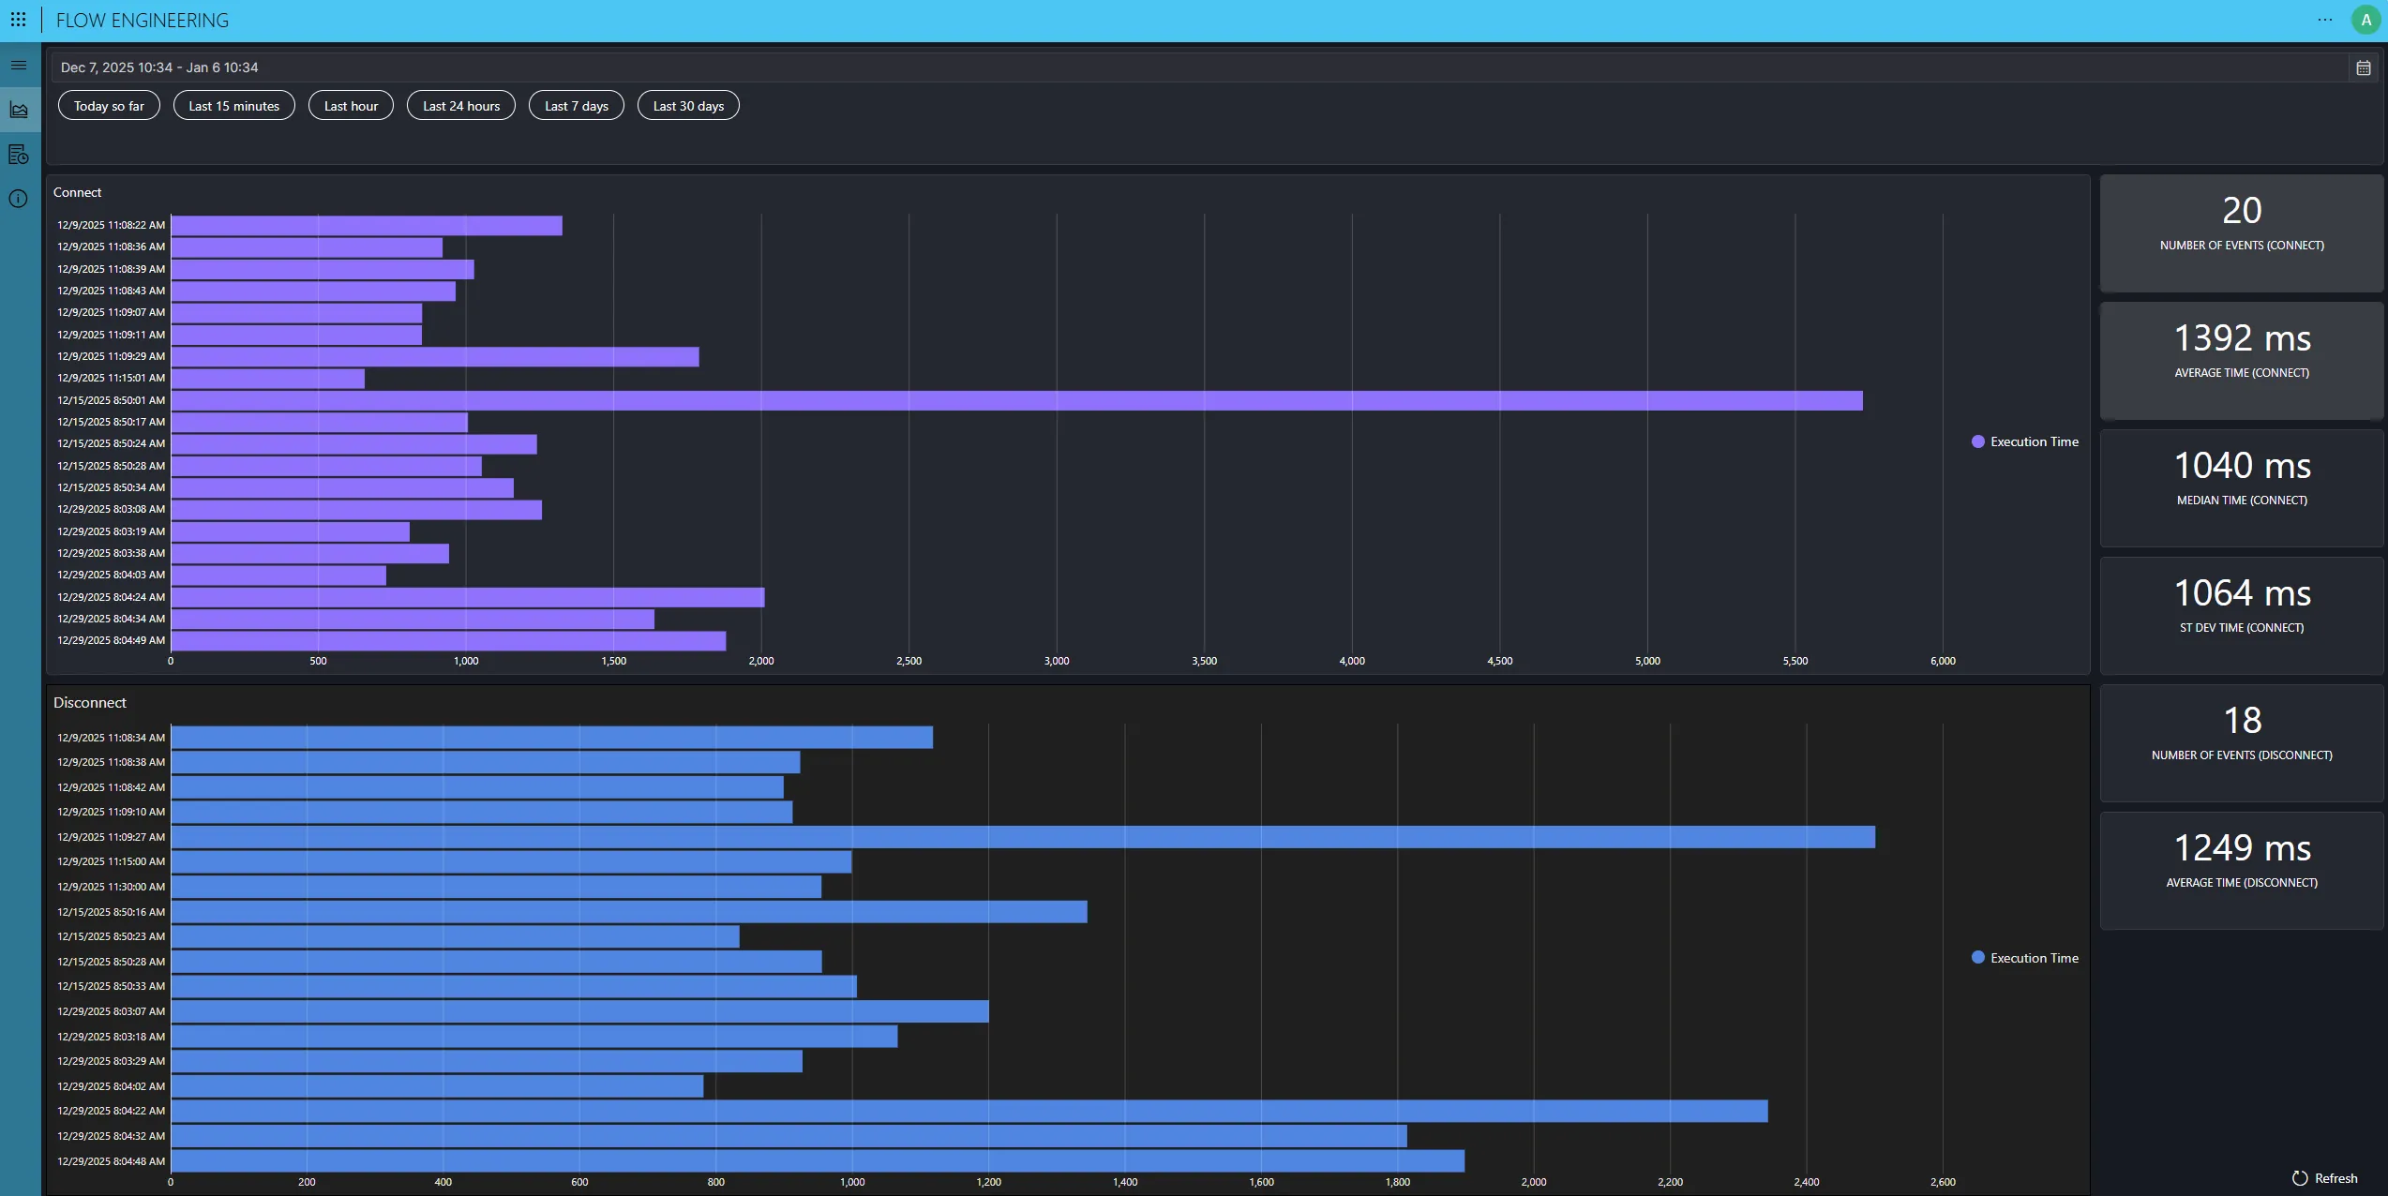Click Connect bar for 12/29/2025 8:04:34 AM
The width and height of the screenshot is (2388, 1196).
pyautogui.click(x=413, y=619)
